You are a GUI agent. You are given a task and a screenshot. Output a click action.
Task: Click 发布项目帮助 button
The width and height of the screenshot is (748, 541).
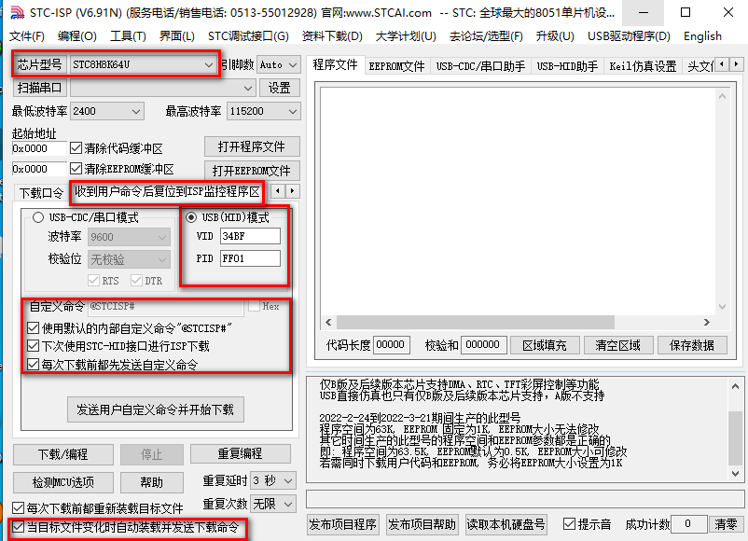pyautogui.click(x=422, y=524)
